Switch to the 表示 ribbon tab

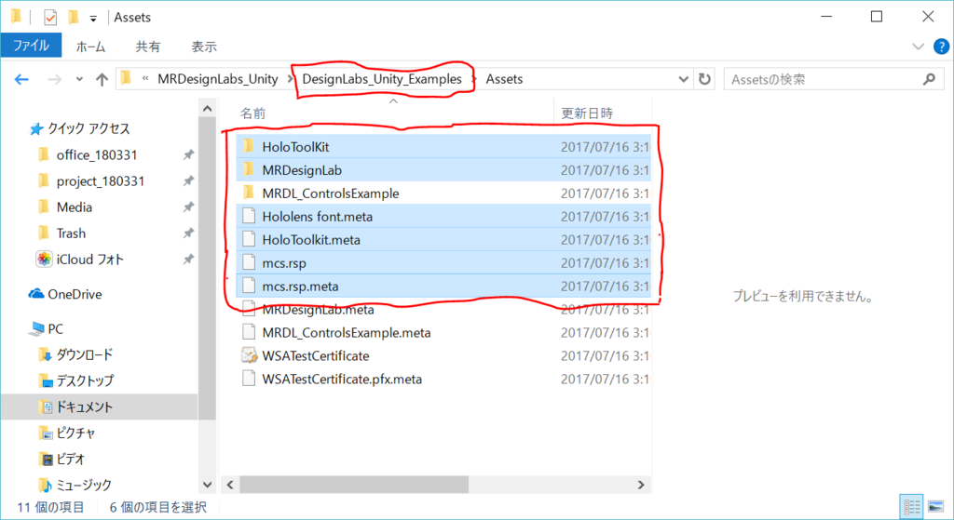(x=204, y=47)
